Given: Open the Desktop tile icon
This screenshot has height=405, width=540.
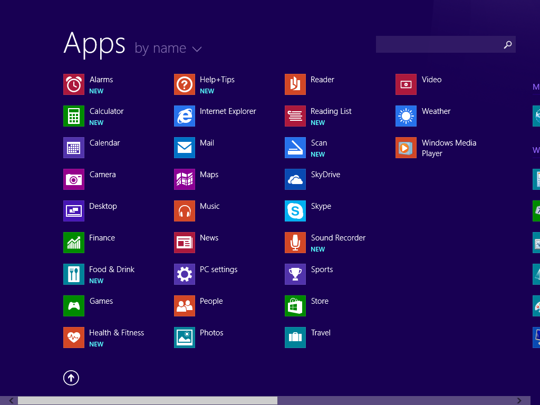Looking at the screenshot, I should point(74,211).
